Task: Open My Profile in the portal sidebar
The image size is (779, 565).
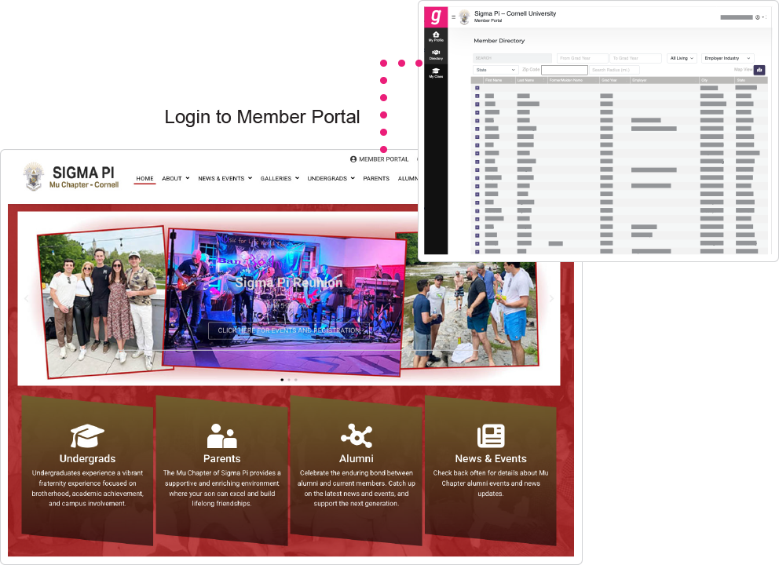Action: pos(436,36)
